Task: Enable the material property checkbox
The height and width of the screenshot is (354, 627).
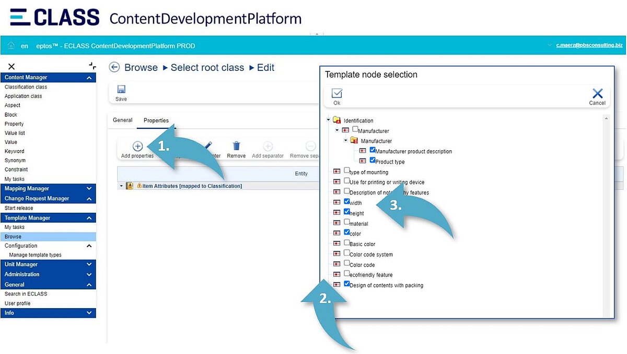Action: click(347, 222)
